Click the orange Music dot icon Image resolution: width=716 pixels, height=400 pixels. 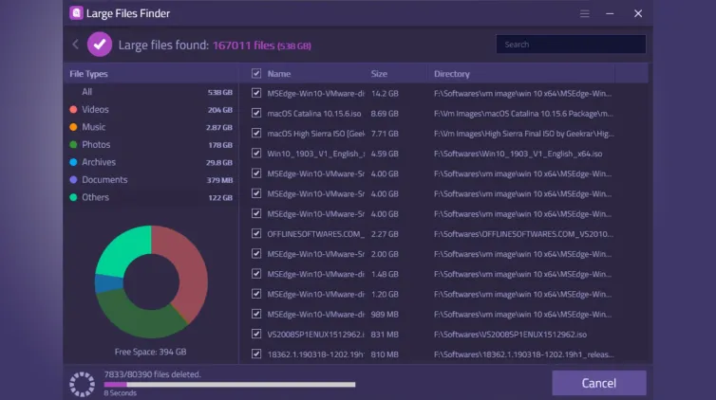[x=73, y=127]
